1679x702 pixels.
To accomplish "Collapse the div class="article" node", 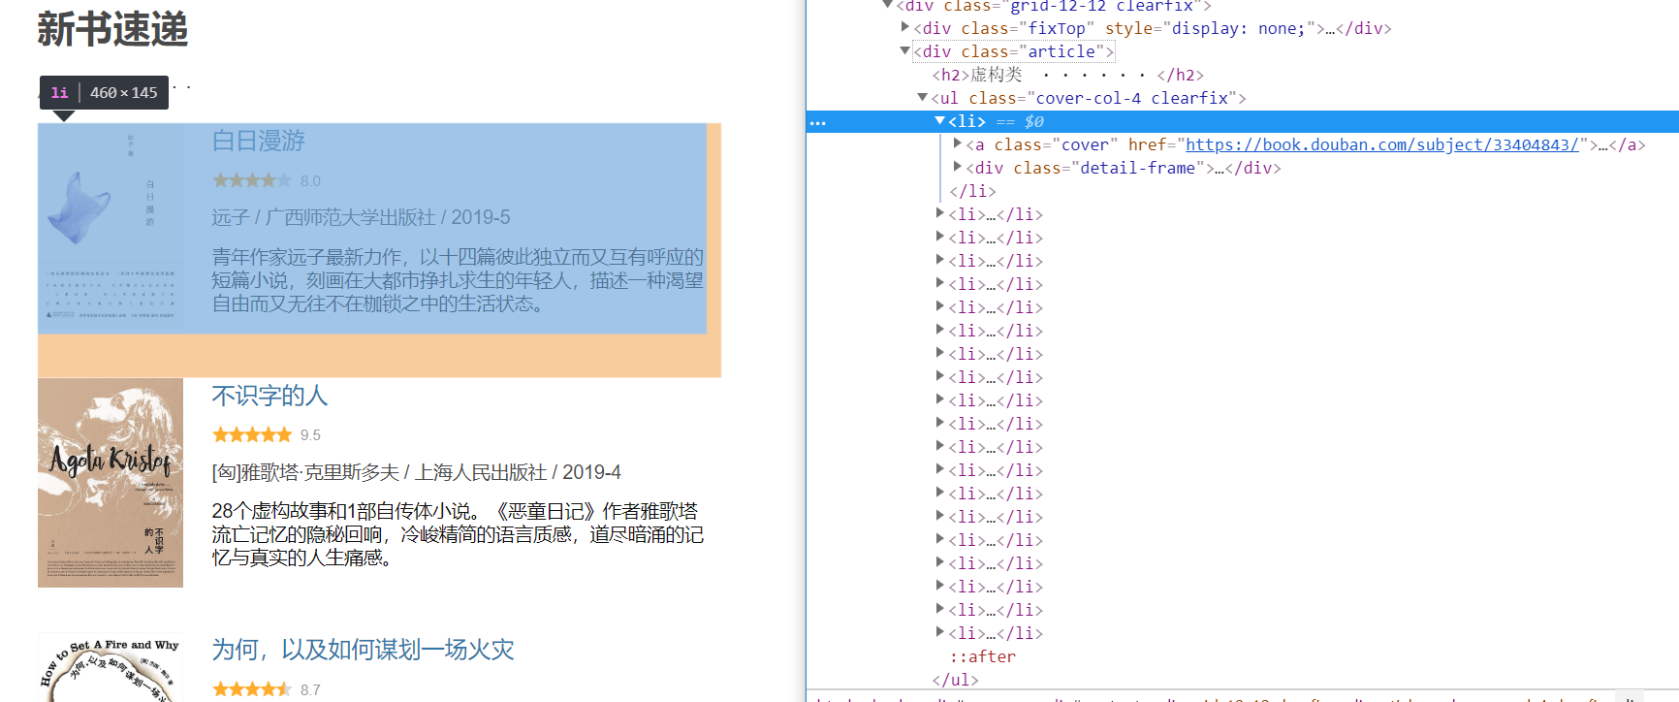I will coord(904,50).
